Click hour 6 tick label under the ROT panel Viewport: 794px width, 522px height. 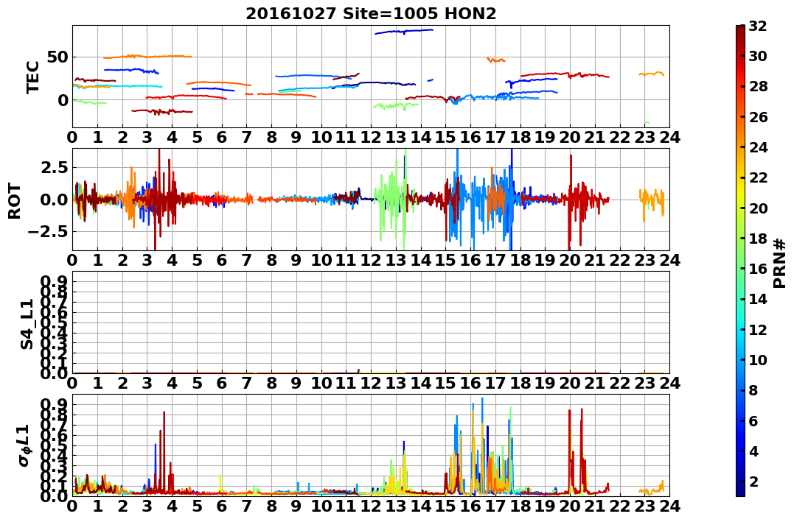(x=222, y=261)
